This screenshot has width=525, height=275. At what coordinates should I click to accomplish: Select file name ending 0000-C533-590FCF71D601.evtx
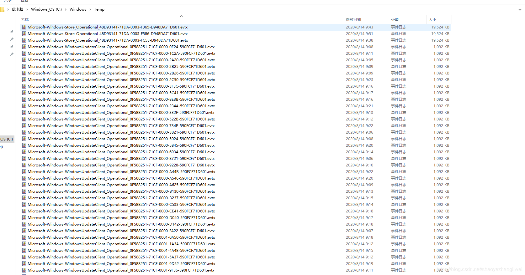pyautogui.click(x=121, y=205)
